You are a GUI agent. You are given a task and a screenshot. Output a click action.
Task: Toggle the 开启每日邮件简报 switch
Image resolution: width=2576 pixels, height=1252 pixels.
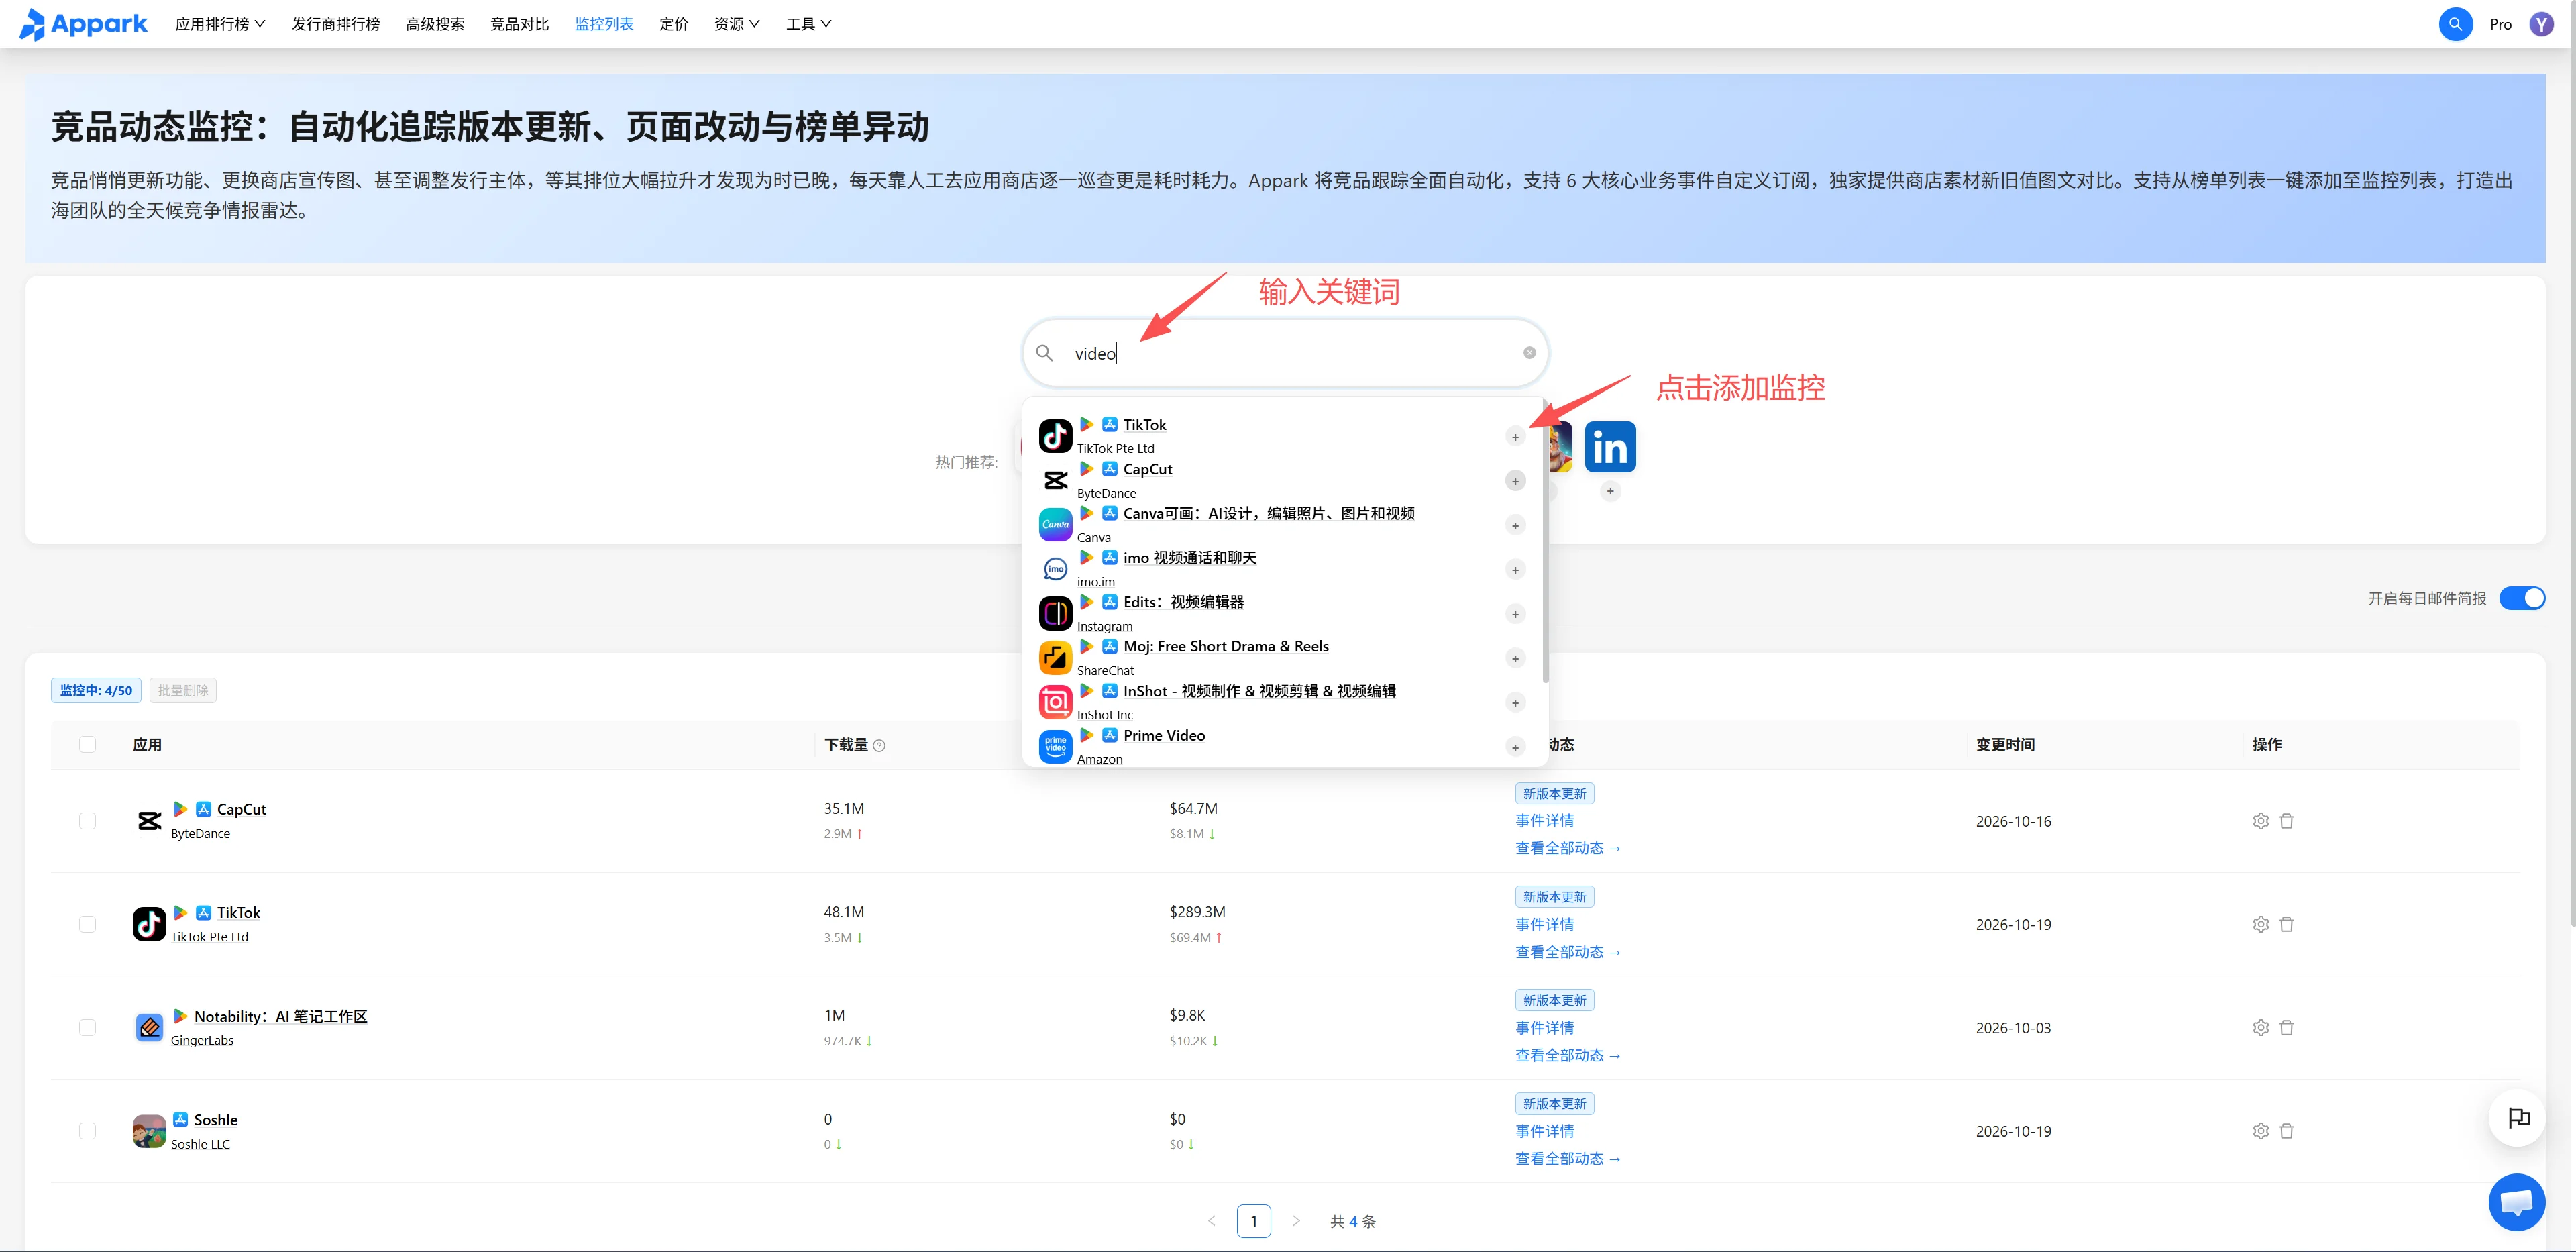[x=2521, y=598]
